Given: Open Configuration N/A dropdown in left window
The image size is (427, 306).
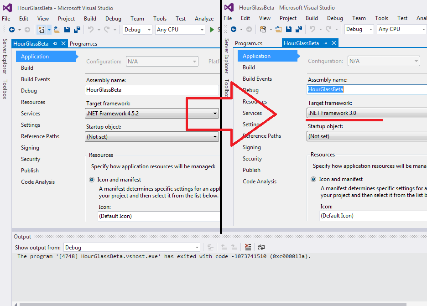Looking at the screenshot, I should [162, 62].
